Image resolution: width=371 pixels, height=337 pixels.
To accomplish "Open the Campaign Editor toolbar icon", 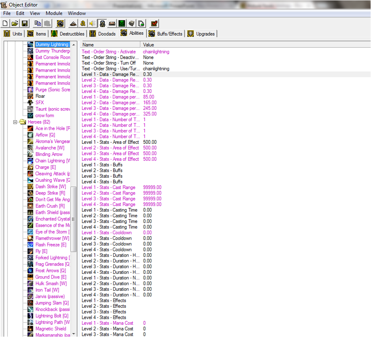I will click(x=112, y=23).
